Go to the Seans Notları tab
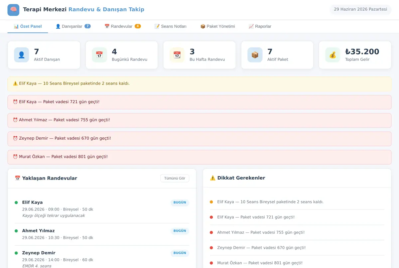 170,26
